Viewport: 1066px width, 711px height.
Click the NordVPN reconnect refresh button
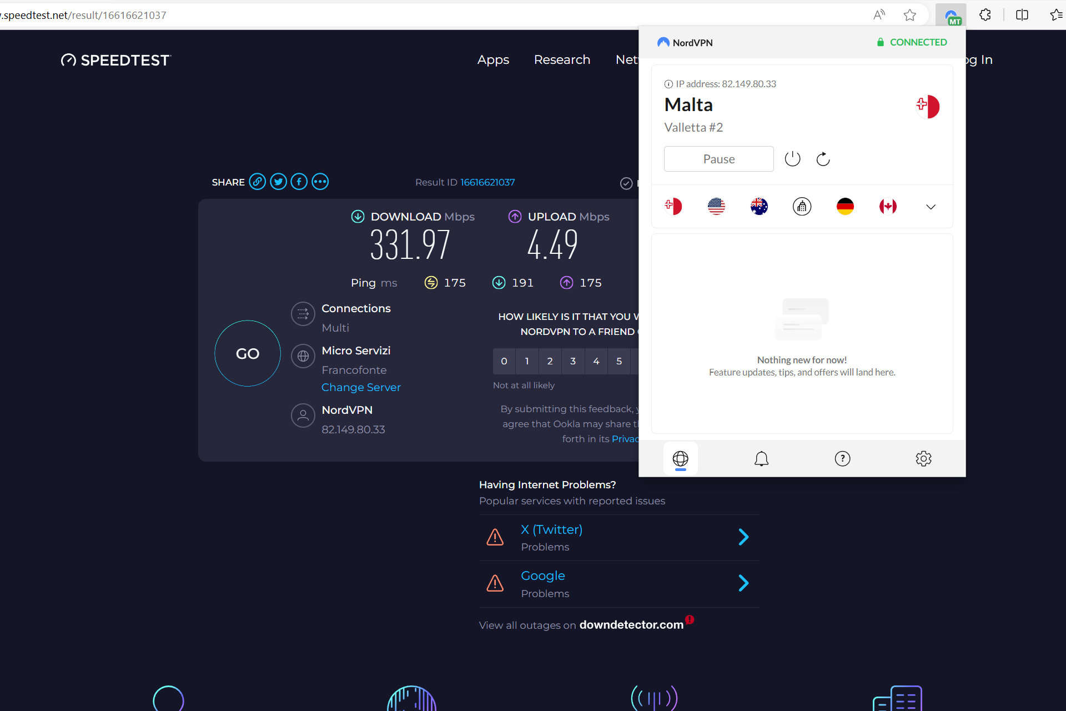[822, 158]
